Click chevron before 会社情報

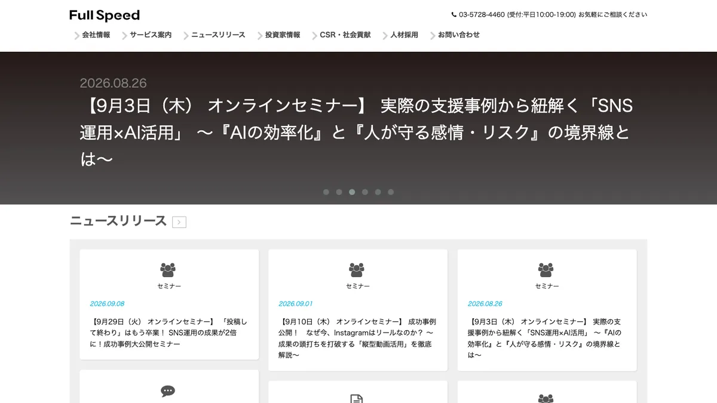76,36
